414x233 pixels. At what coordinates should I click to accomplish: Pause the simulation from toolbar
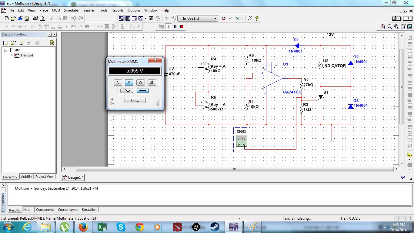pos(175,27)
